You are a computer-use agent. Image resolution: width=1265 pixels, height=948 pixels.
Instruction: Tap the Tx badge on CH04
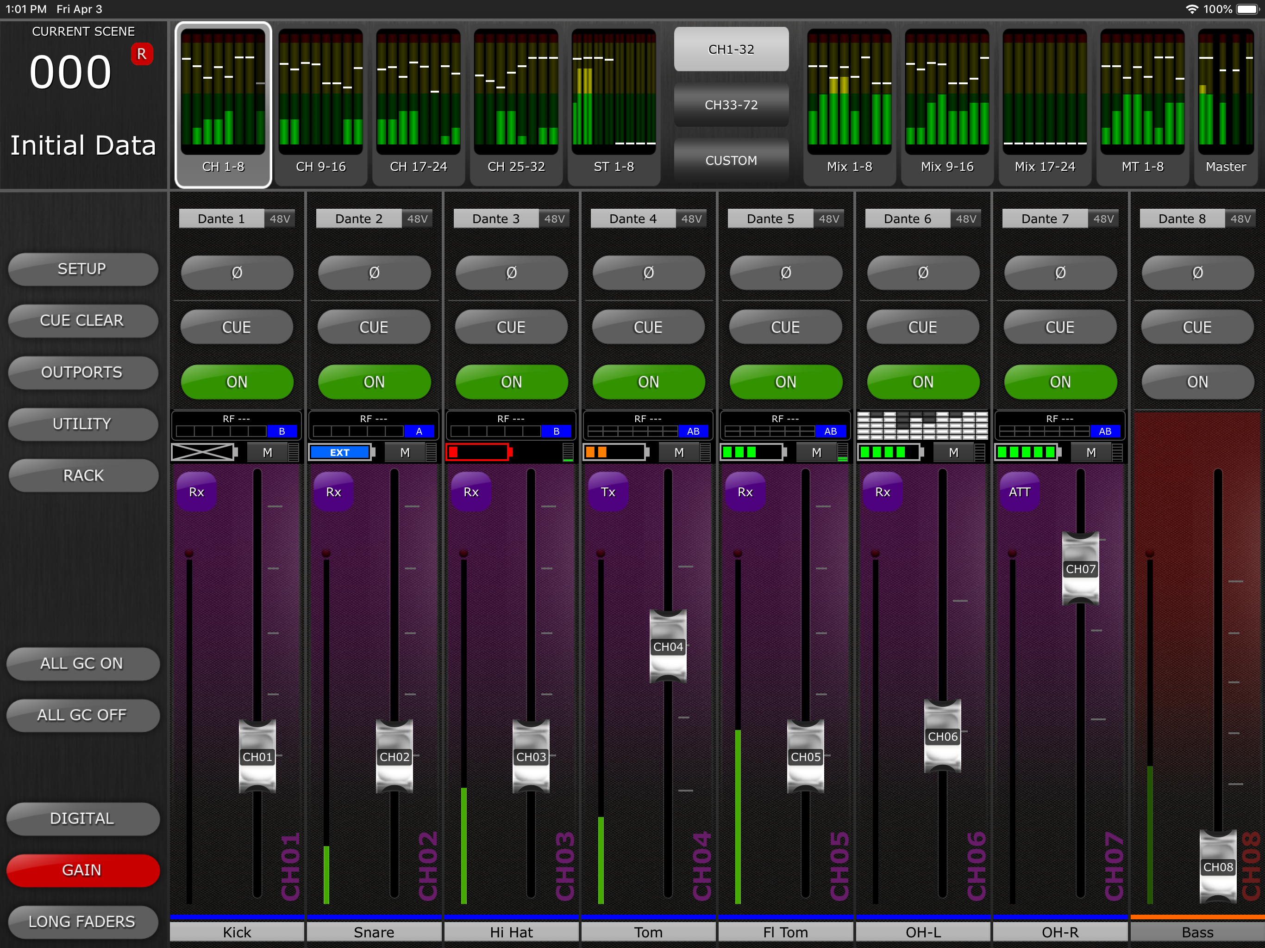coord(608,492)
